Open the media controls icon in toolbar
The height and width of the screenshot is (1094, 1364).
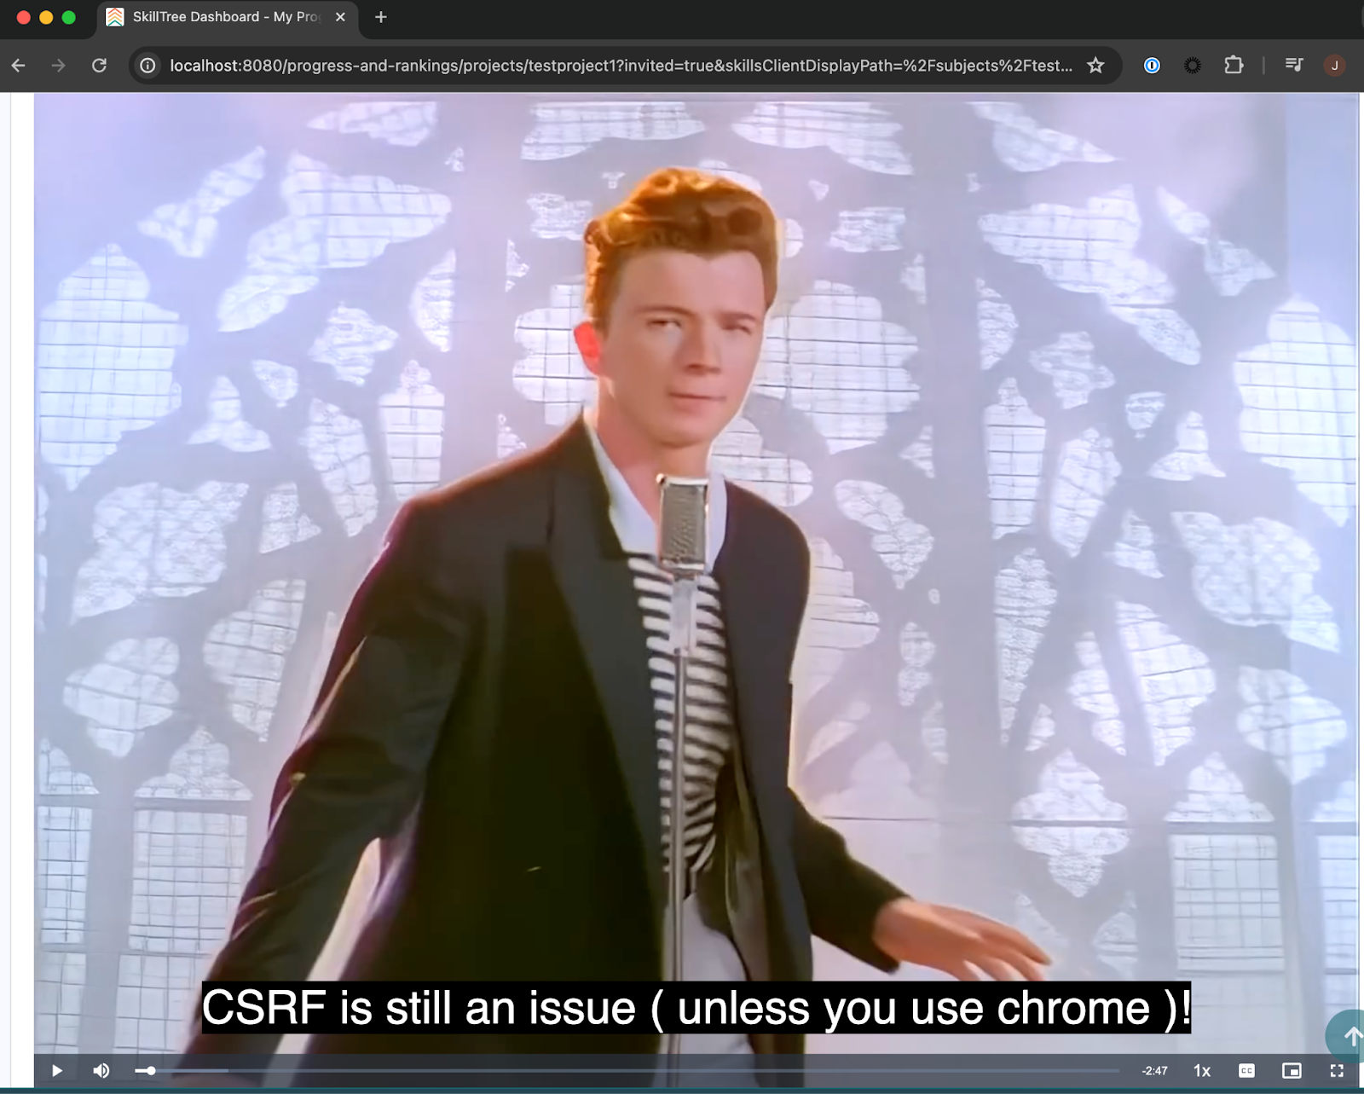(x=1294, y=66)
